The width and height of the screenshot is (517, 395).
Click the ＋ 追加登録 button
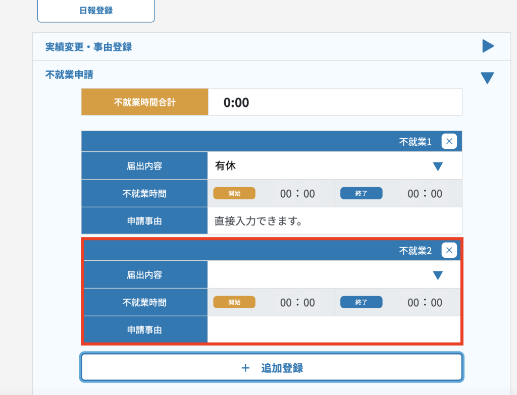[x=272, y=368]
